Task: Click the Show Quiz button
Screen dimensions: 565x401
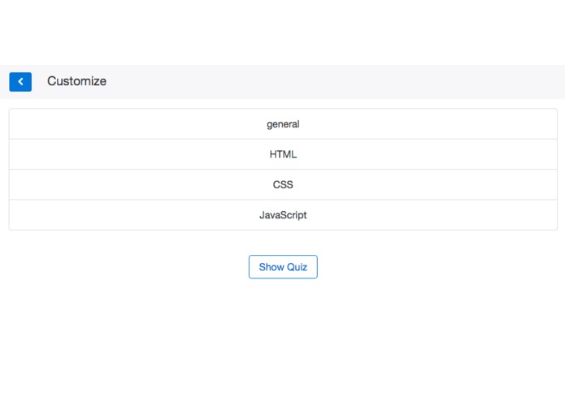Action: point(283,267)
